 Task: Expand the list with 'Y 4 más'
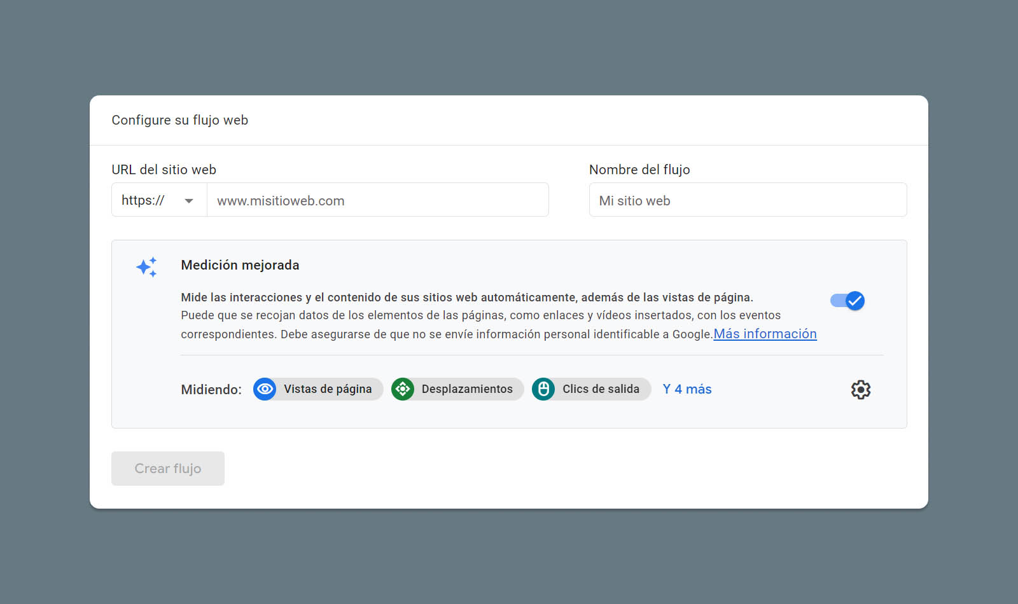click(687, 389)
